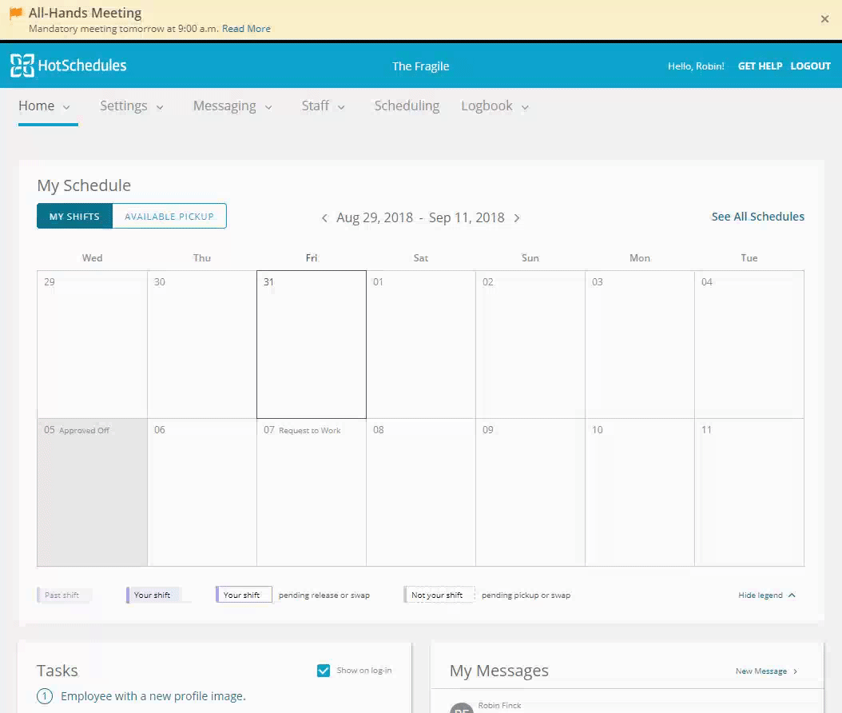Open See All Schedules link
This screenshot has width=842, height=713.
(x=757, y=217)
